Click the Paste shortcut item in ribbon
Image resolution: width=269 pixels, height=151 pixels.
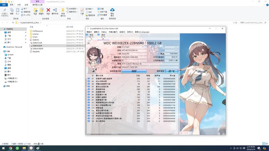pyautogui.click(x=26, y=15)
